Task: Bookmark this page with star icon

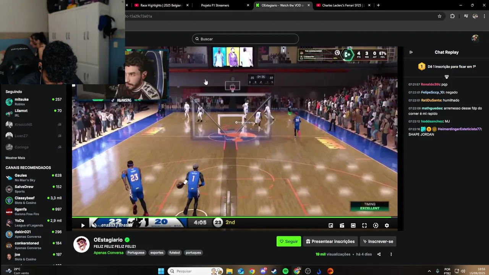Action: point(439,16)
